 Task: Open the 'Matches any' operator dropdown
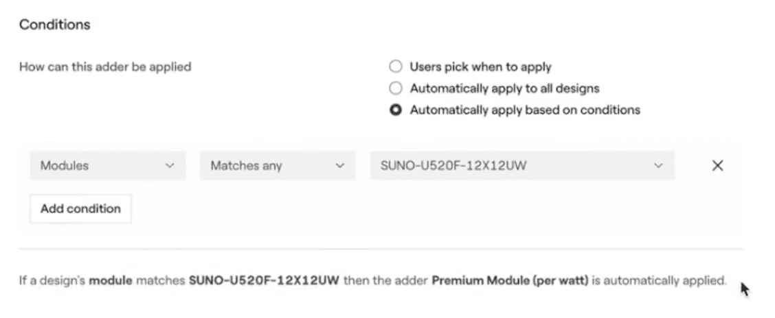click(278, 166)
